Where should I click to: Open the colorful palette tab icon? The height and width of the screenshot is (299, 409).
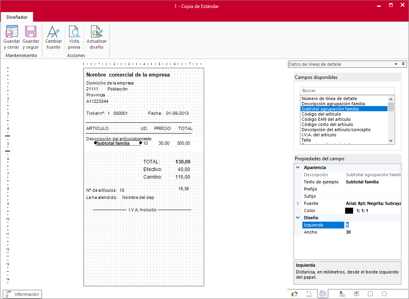click(294, 294)
